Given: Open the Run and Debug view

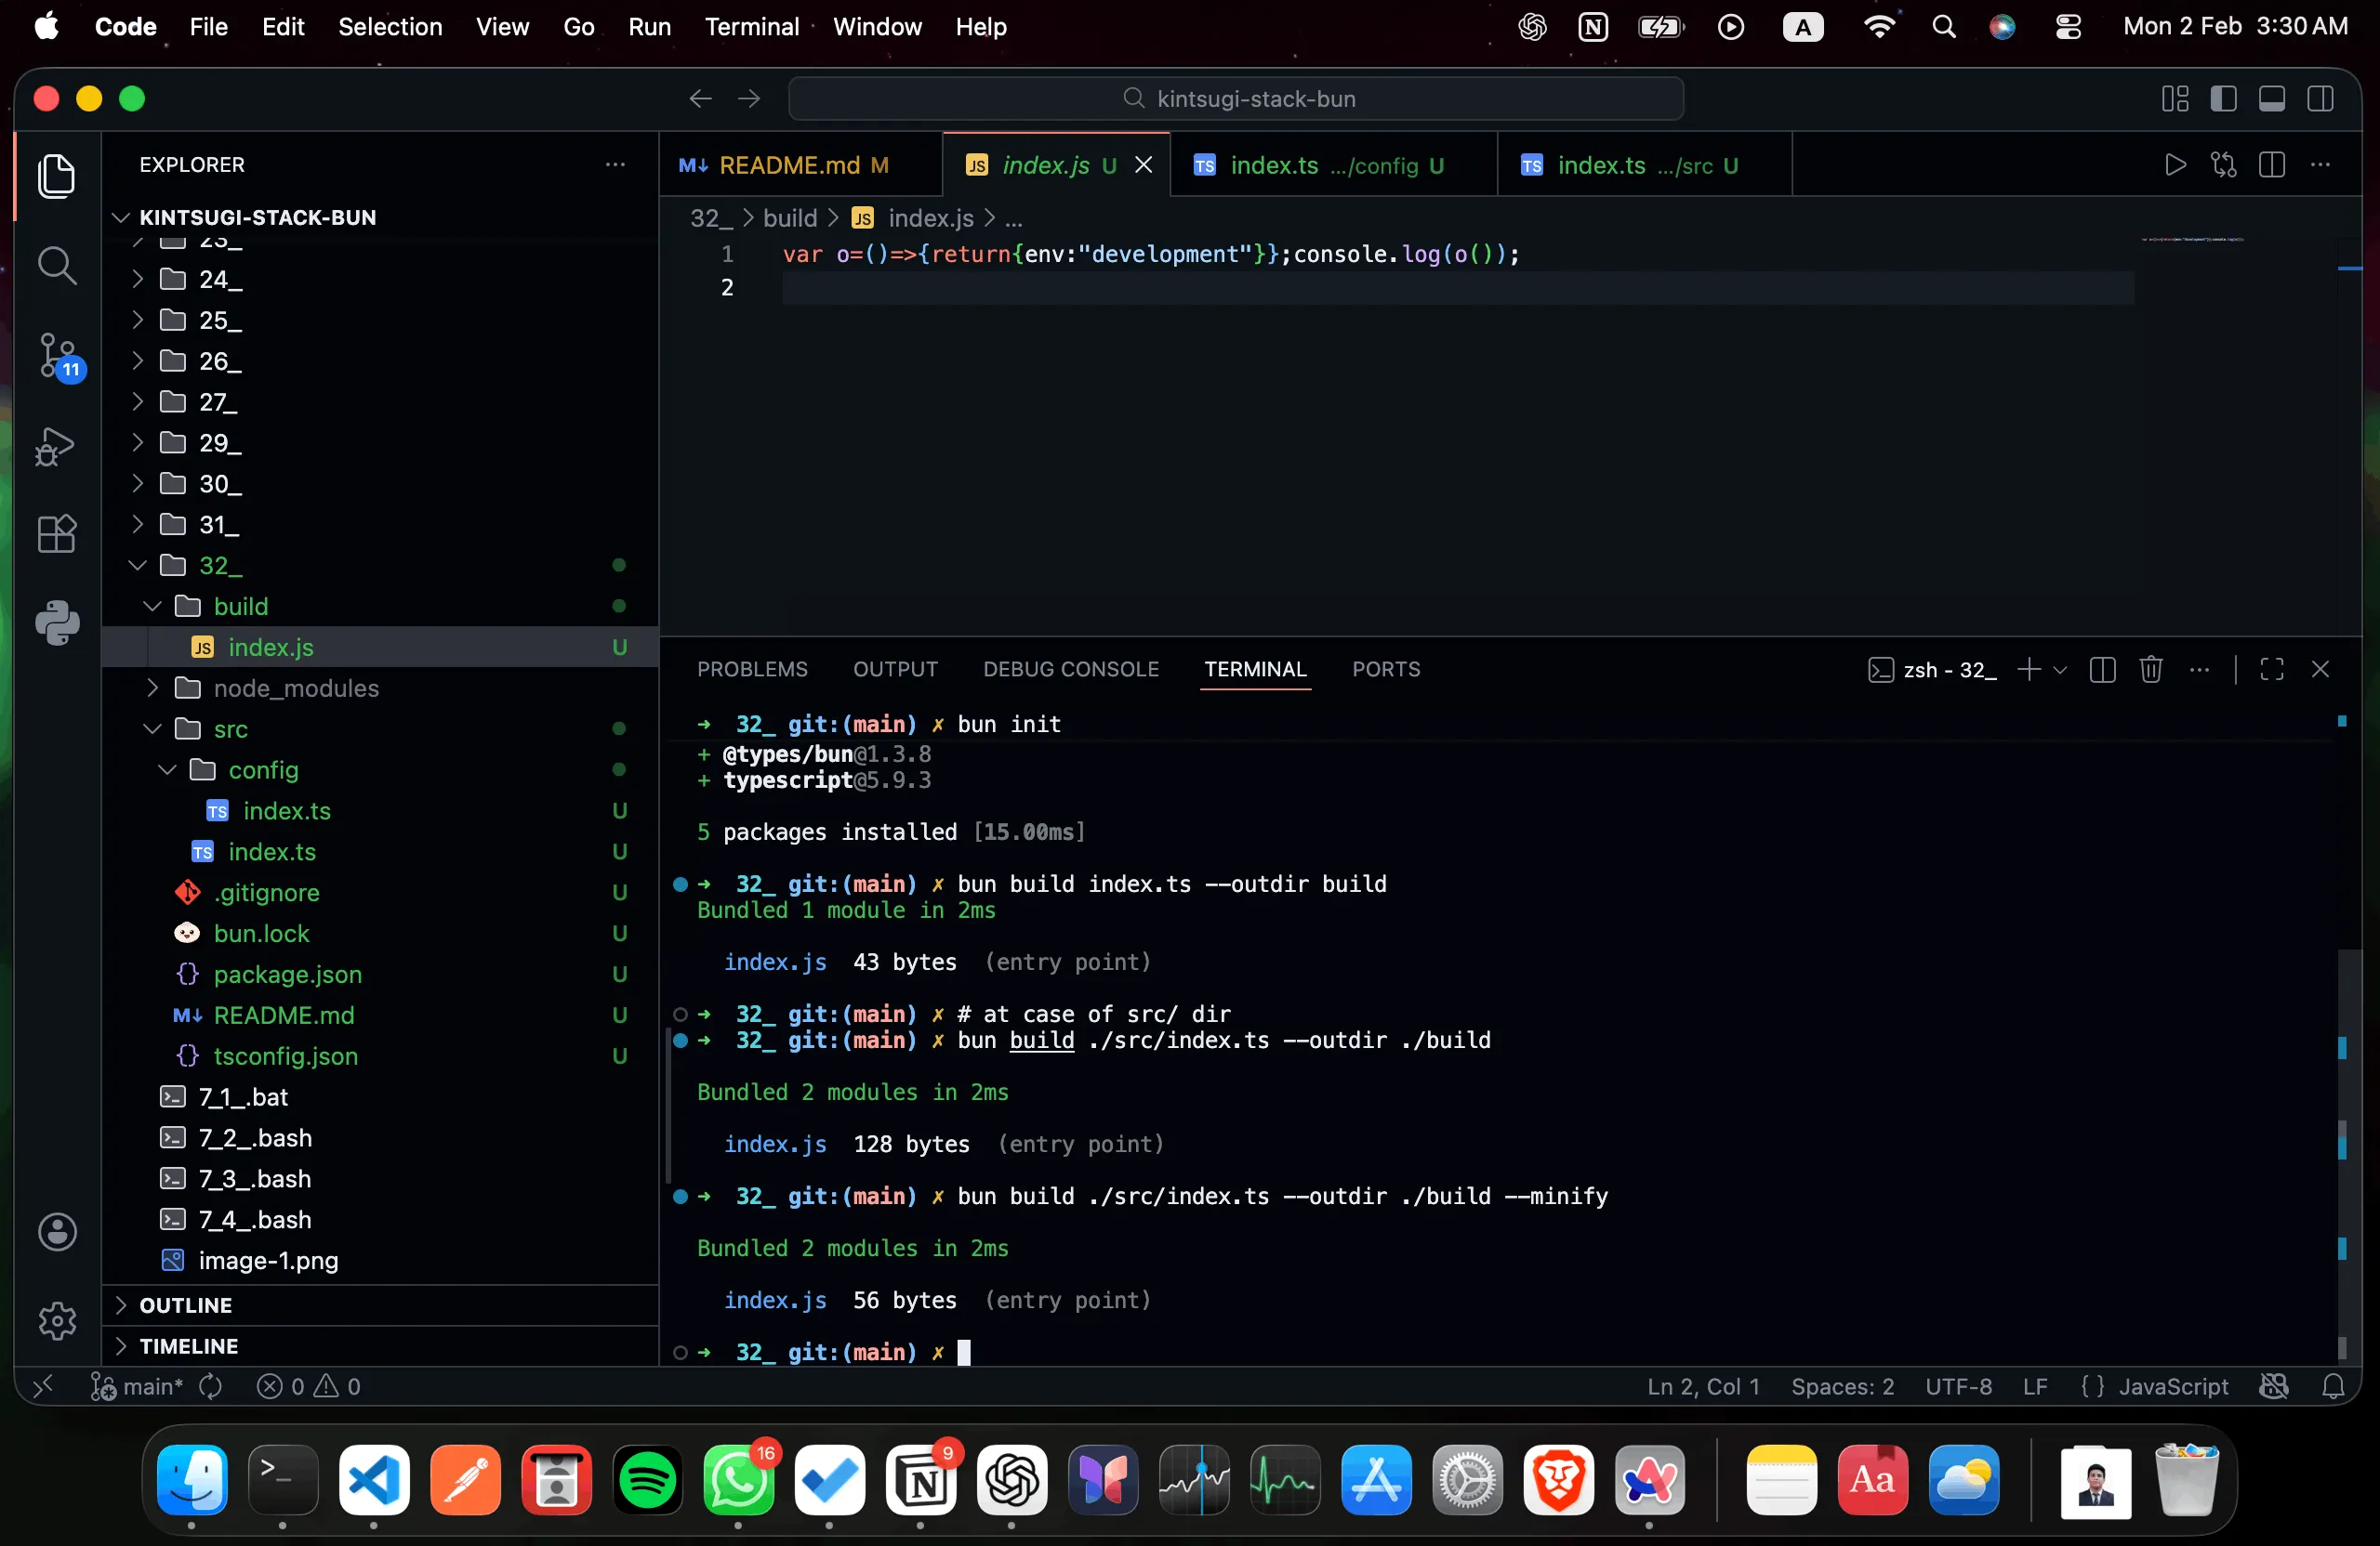Looking at the screenshot, I should click(x=57, y=446).
